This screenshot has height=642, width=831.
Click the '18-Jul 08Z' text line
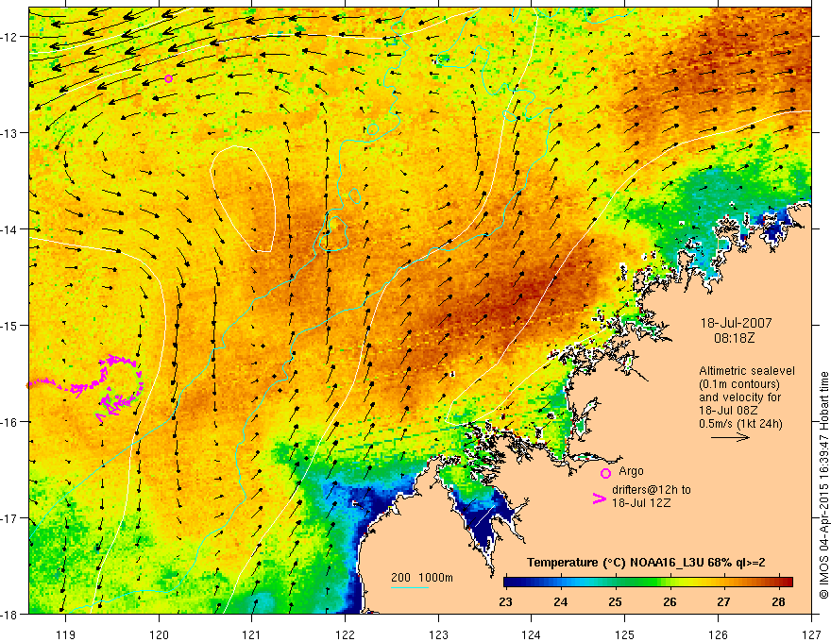pyautogui.click(x=728, y=411)
